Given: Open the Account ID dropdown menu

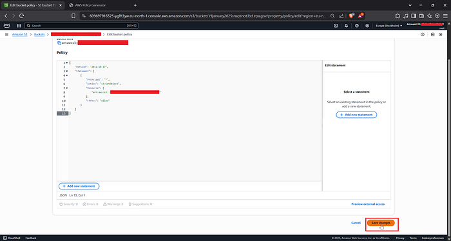Looking at the screenshot, I should [x=425, y=24].
